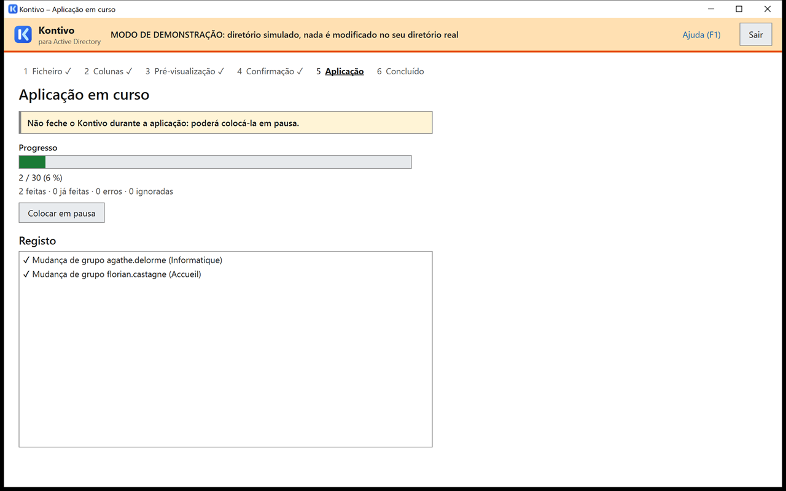Click the '2 feitas · 0 já feitas' summary line
This screenshot has height=491, width=786.
tap(96, 191)
